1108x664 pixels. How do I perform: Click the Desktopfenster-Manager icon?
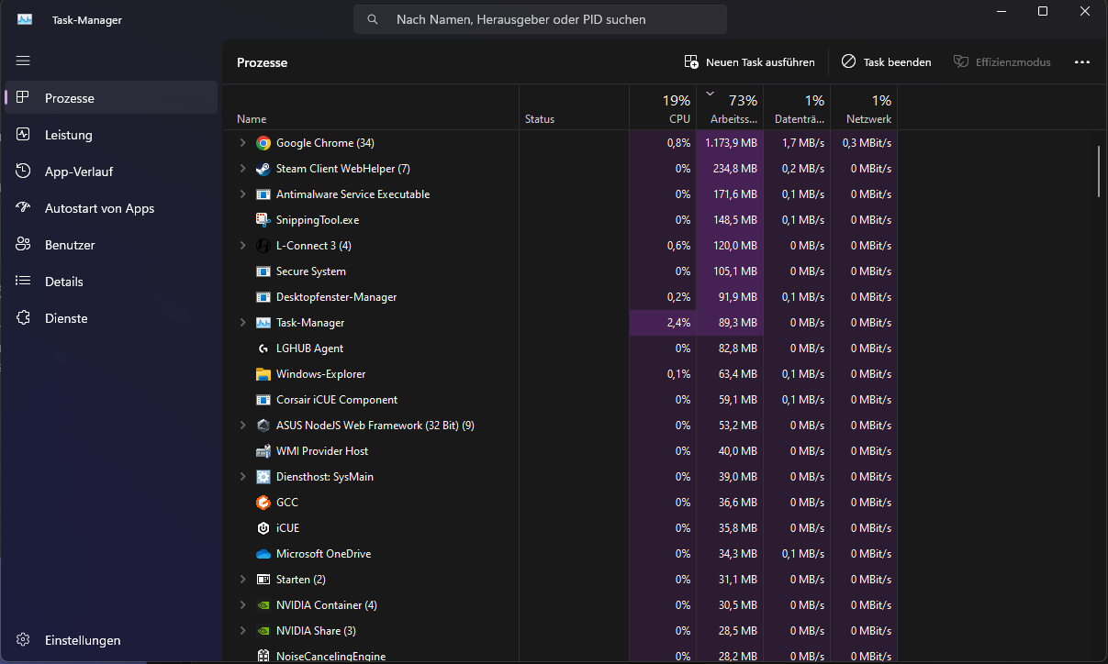click(x=263, y=297)
